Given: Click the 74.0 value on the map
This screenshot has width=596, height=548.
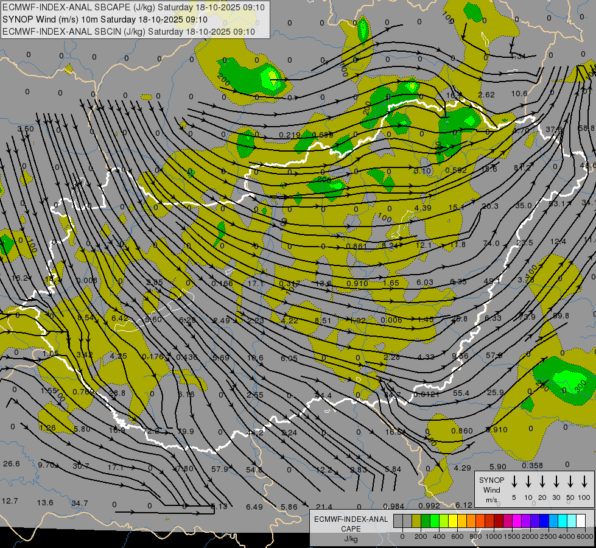Looking at the screenshot, I should (x=491, y=243).
